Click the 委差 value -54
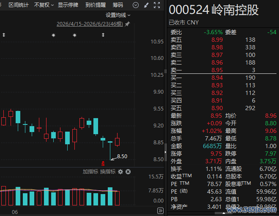Screen dimensions: 279x216 coord(272,32)
